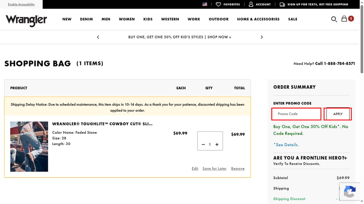
Task: Open the MEN menu
Action: click(106, 19)
